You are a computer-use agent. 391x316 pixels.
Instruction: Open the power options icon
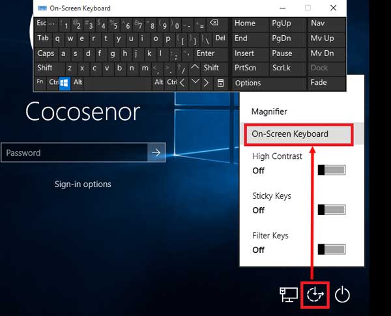(x=342, y=294)
